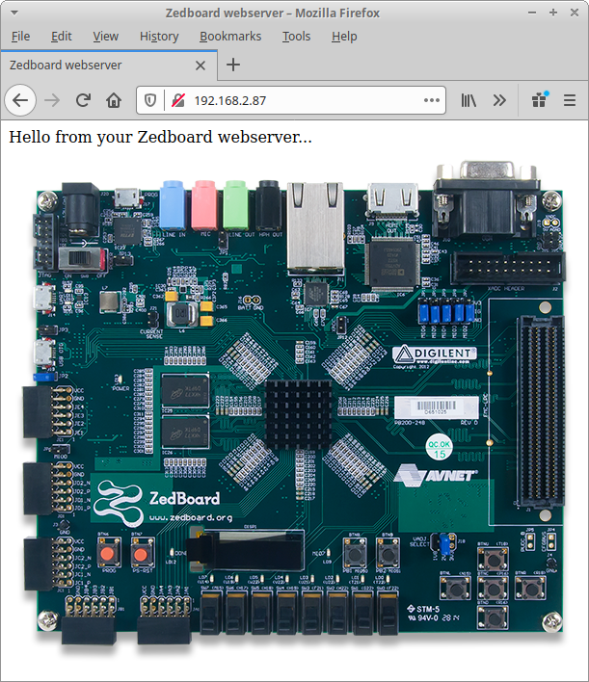Image resolution: width=589 pixels, height=682 pixels.
Task: Open the Library bookmarks and history icon
Action: click(x=469, y=100)
